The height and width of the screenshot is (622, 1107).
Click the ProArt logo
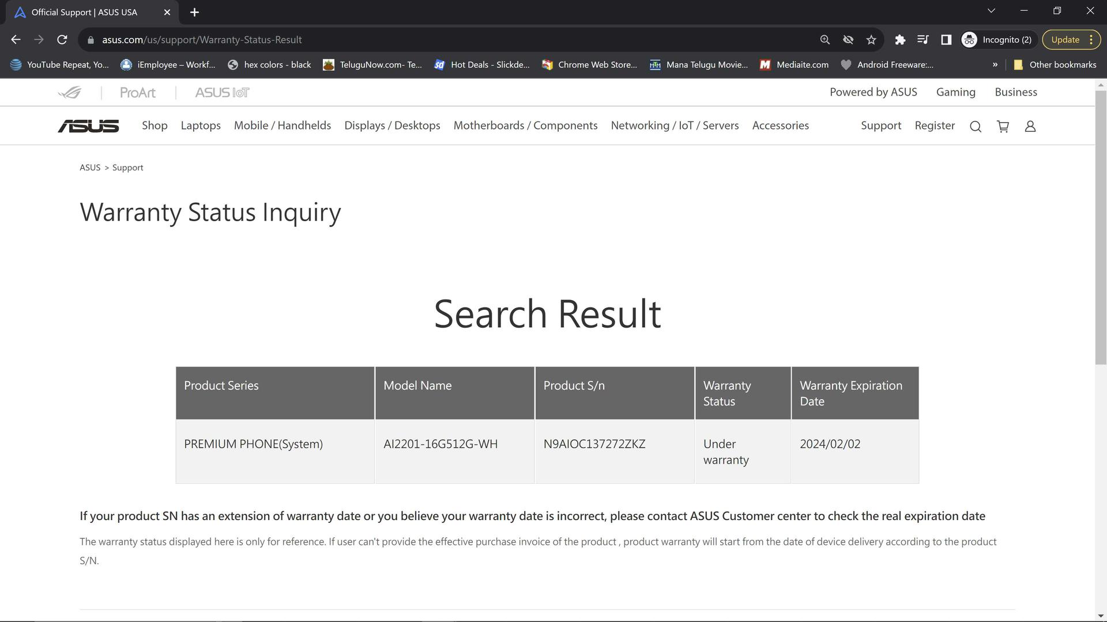(138, 92)
